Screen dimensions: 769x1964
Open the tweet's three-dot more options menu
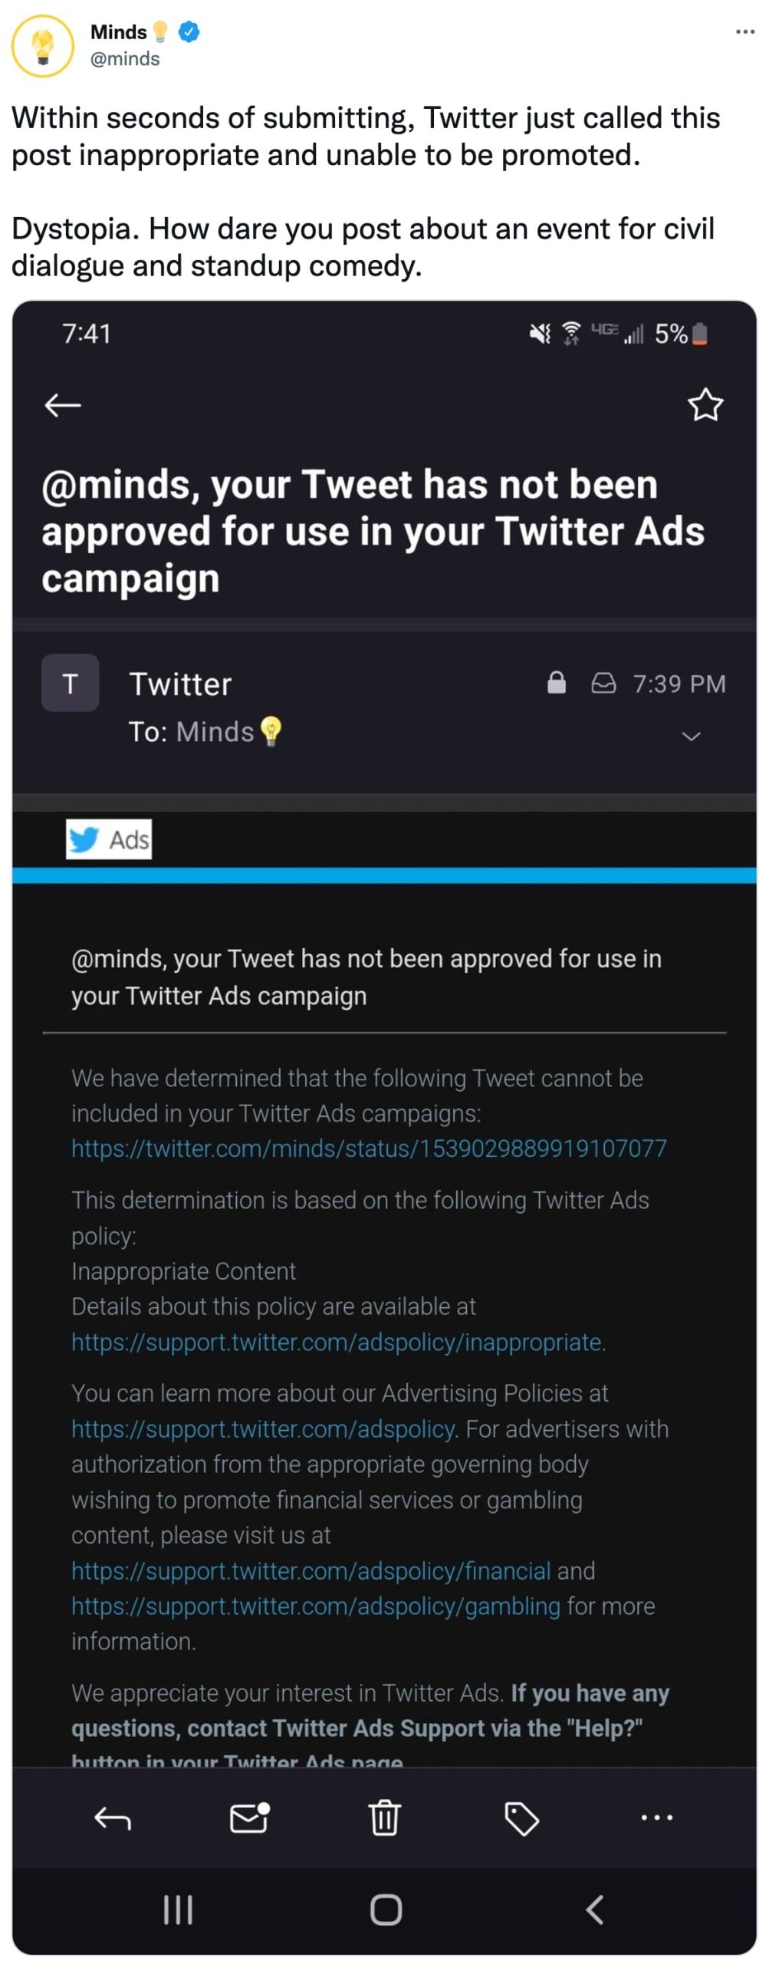pos(744,32)
